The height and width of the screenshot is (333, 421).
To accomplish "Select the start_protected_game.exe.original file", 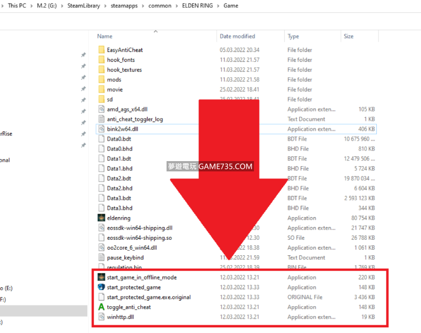I will pos(149,297).
